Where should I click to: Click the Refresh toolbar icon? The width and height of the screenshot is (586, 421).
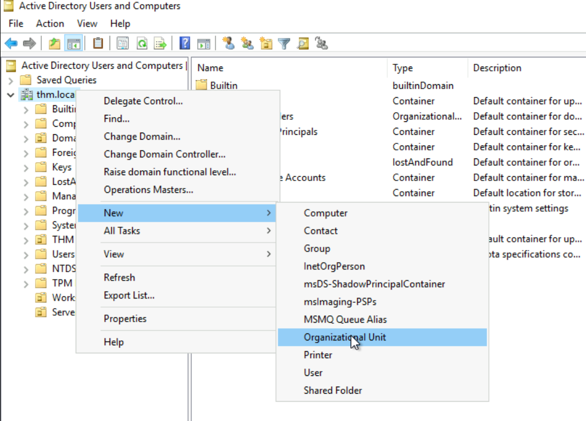(x=142, y=43)
